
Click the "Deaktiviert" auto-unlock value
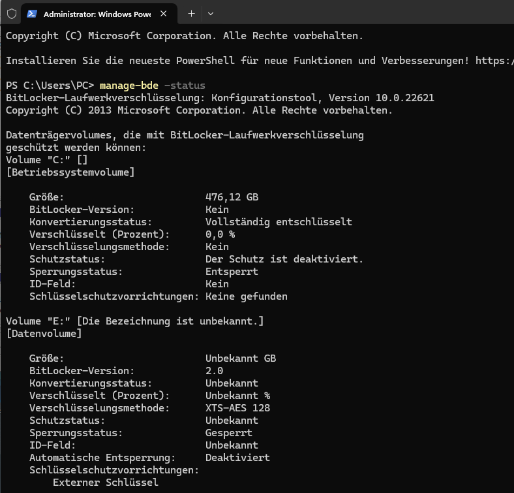[x=237, y=458]
